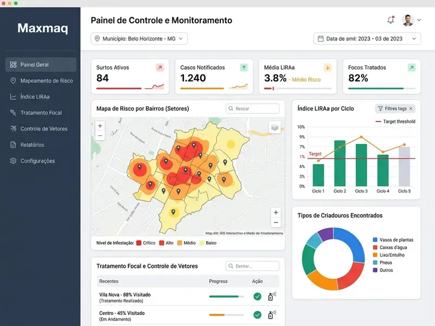
Task: Click the map search field Rescar
Action: [x=252, y=109]
